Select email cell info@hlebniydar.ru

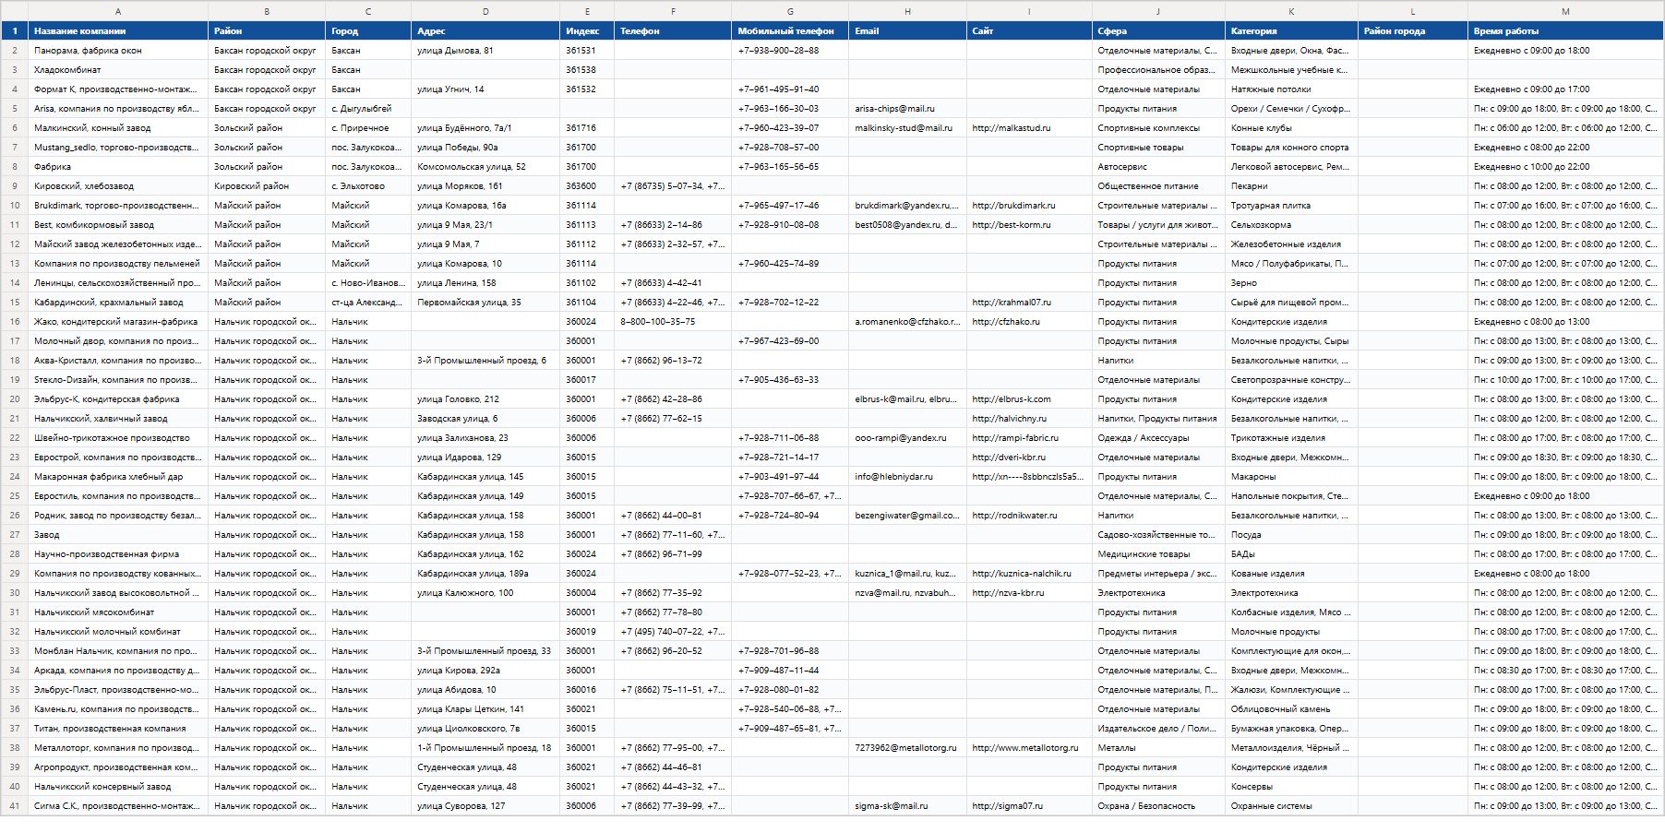[907, 476]
